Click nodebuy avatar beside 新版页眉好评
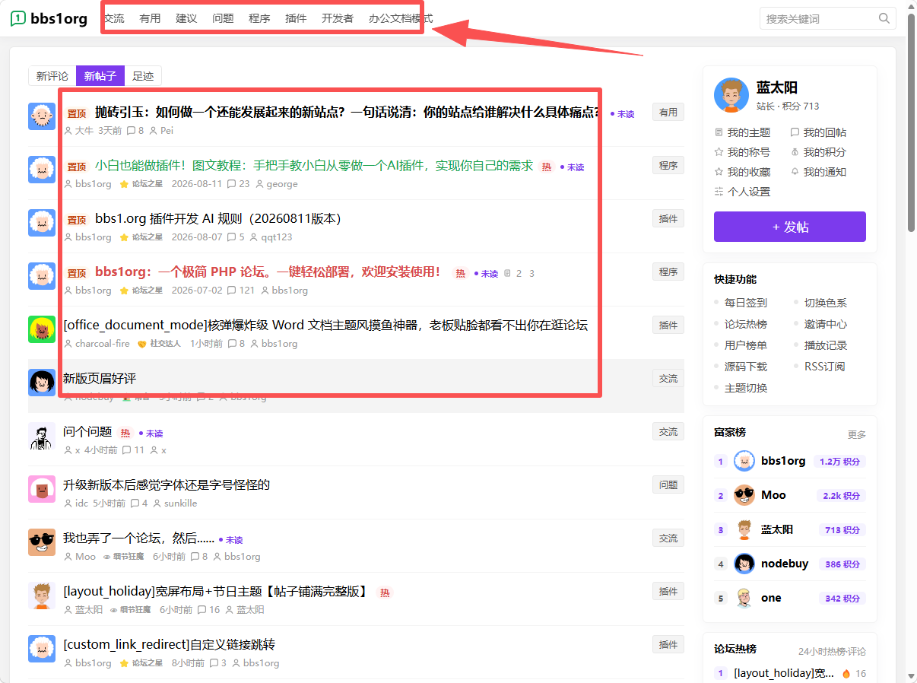917x683 pixels. click(x=42, y=383)
